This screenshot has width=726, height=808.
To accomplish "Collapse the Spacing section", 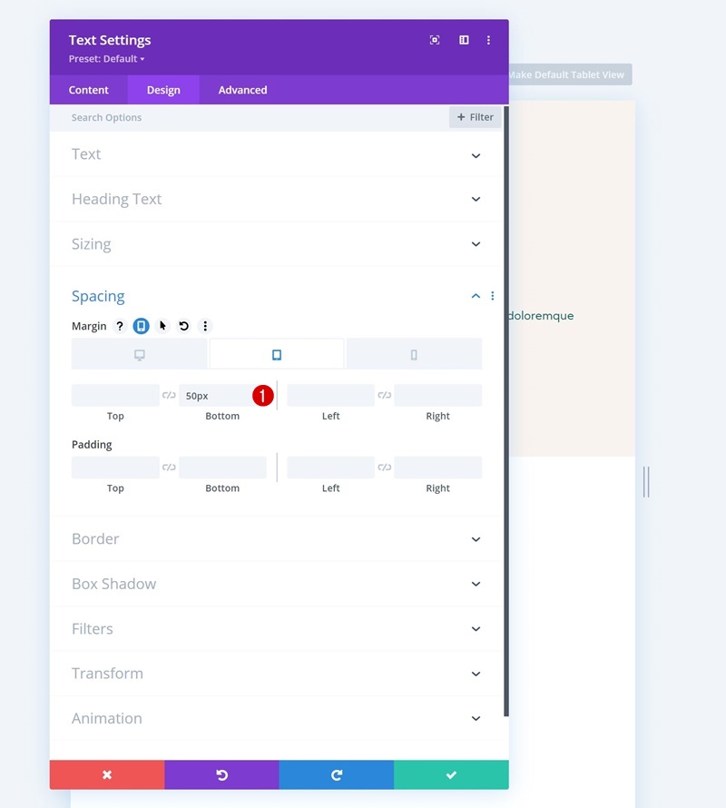I will tap(476, 296).
